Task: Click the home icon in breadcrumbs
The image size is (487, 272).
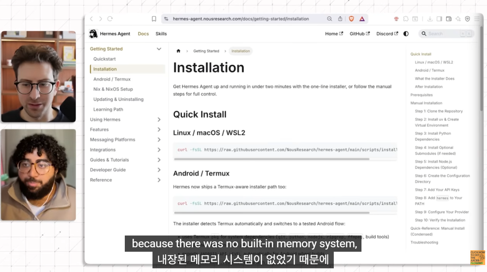Action: tap(178, 51)
